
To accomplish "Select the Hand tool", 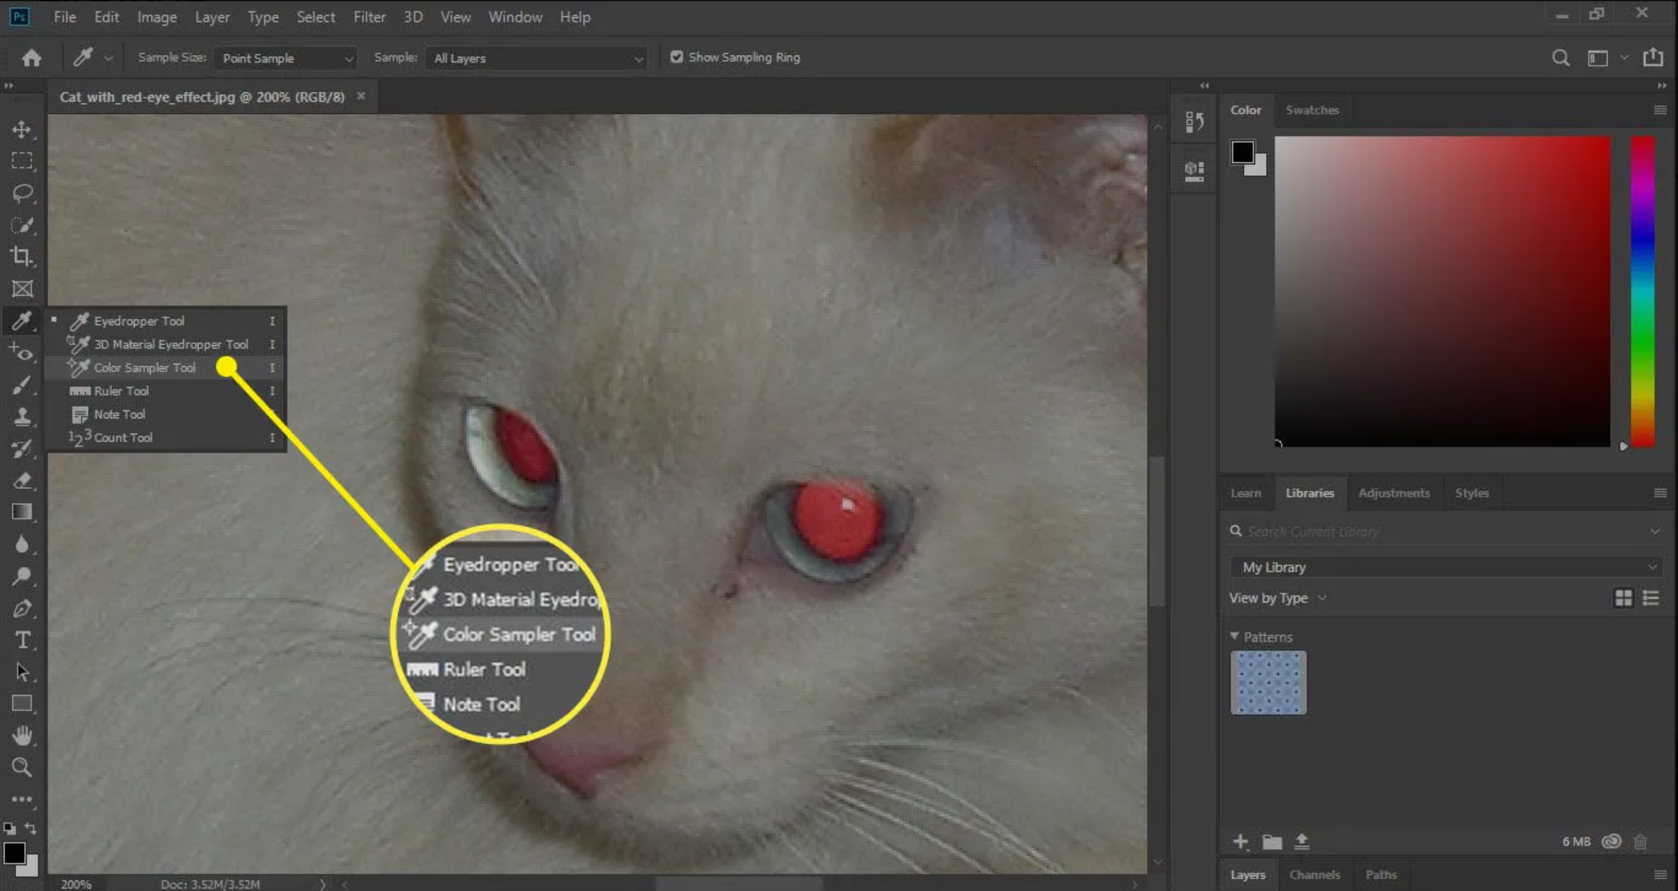I will pos(21,735).
